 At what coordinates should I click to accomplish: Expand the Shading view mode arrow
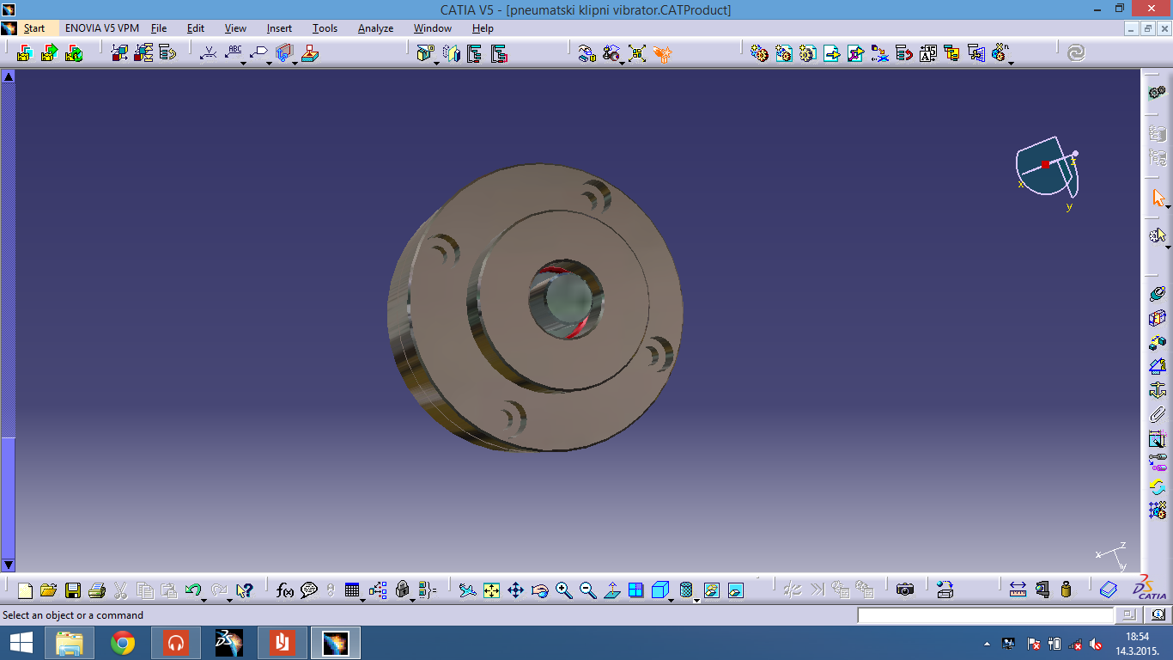(696, 599)
